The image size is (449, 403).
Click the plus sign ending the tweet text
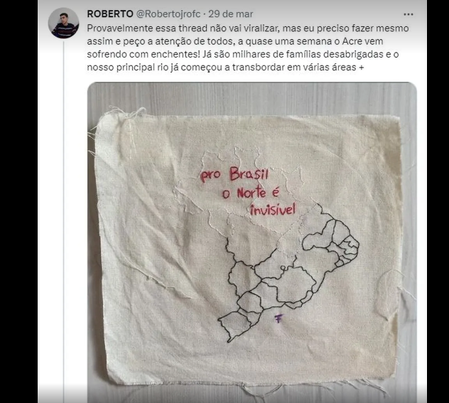[x=361, y=68]
